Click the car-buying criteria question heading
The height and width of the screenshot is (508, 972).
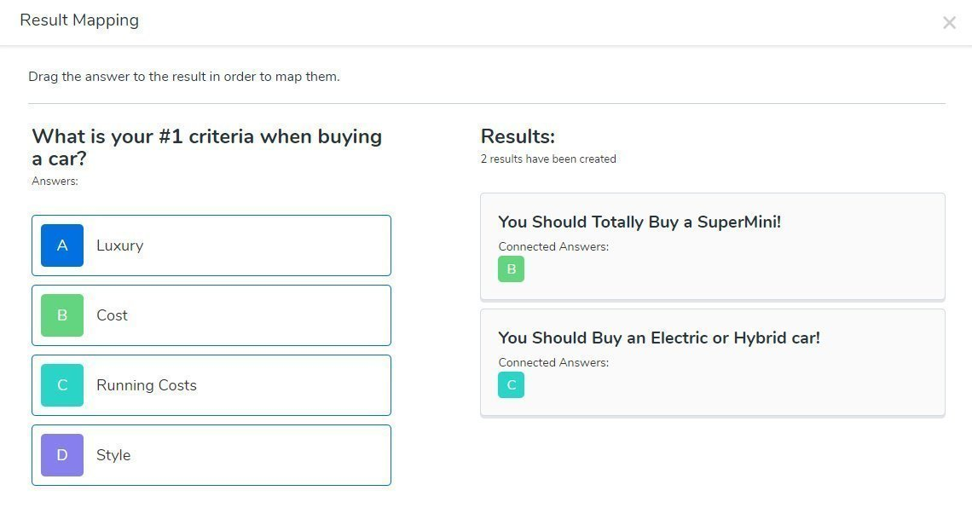tap(206, 147)
